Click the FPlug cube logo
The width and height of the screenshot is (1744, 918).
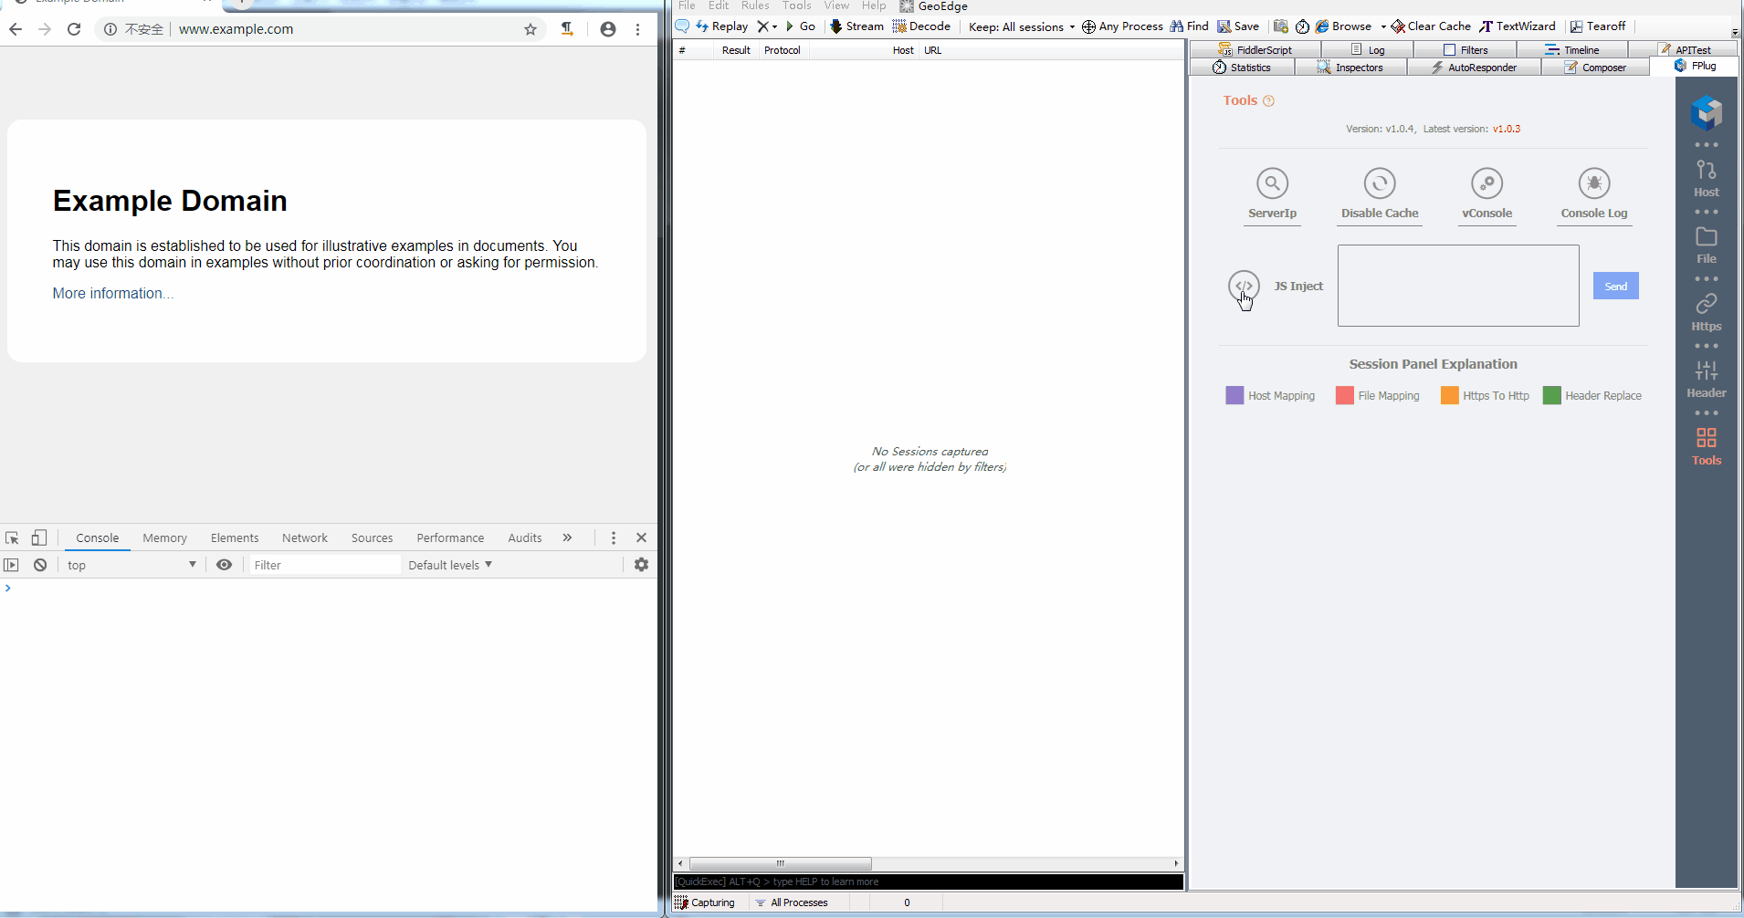click(x=1706, y=113)
